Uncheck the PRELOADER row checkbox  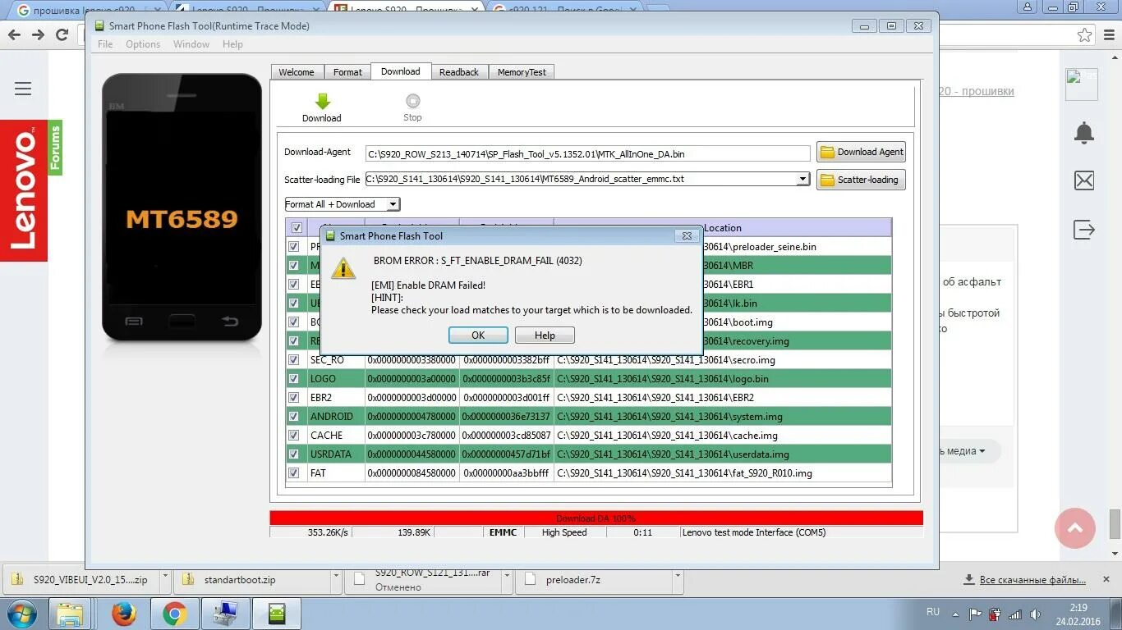click(x=294, y=246)
